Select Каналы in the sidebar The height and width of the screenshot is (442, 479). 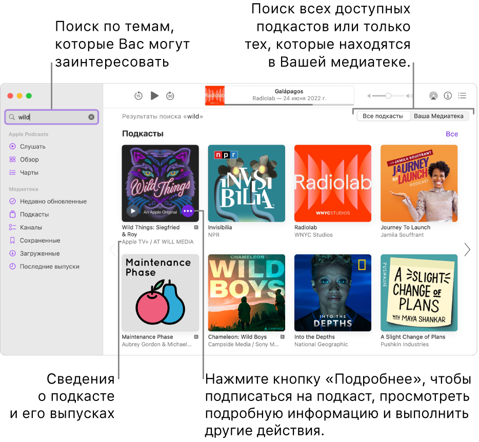[31, 228]
